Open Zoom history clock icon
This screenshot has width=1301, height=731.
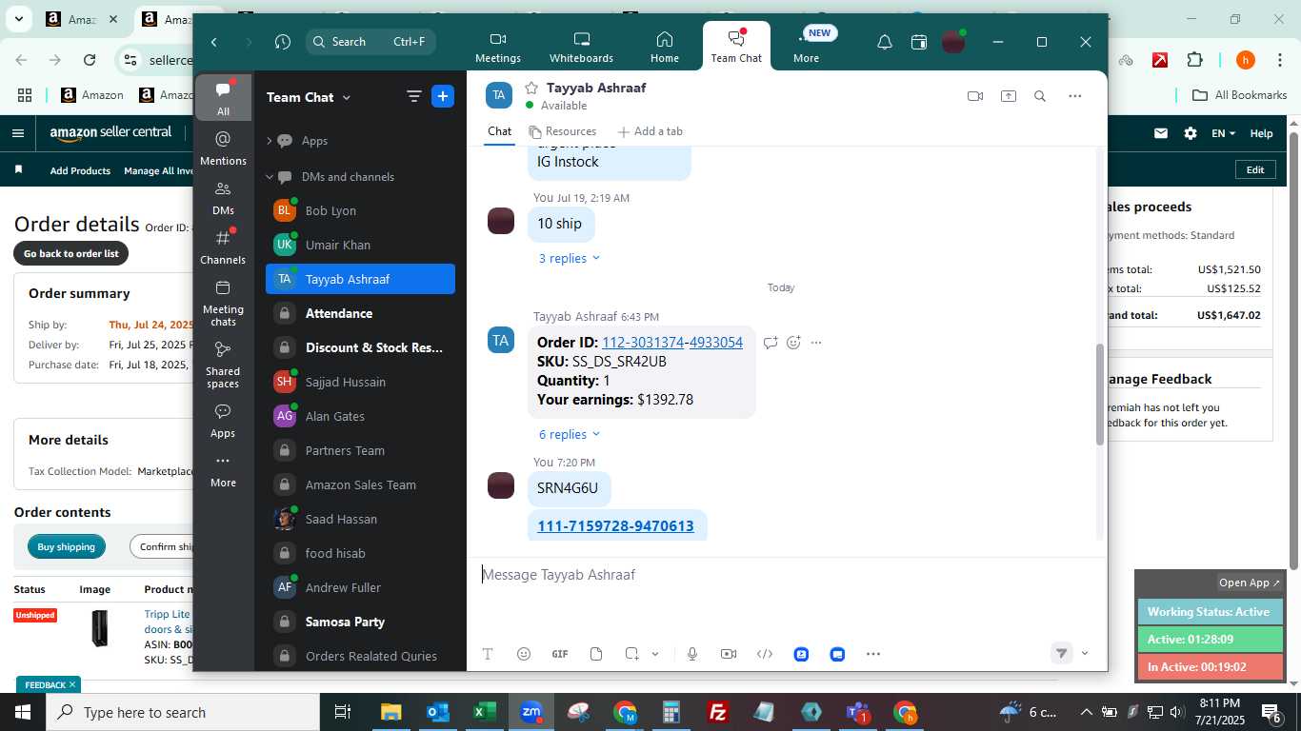coord(283,42)
